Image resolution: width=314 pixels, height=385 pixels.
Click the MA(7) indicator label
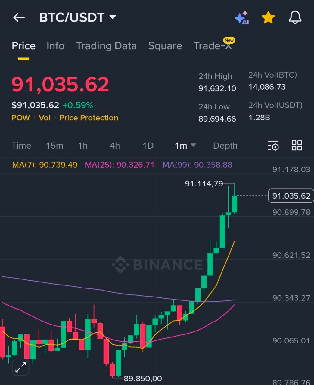point(45,165)
